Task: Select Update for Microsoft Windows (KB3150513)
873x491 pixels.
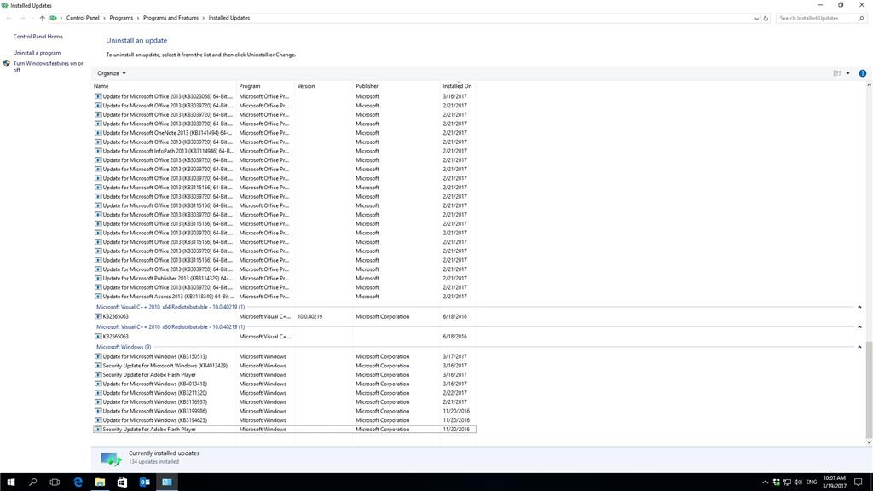Action: (285, 357)
